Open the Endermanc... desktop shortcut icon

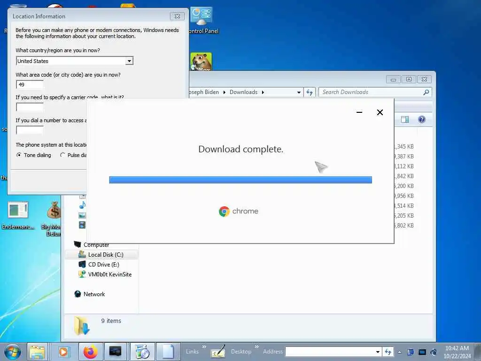click(18, 211)
